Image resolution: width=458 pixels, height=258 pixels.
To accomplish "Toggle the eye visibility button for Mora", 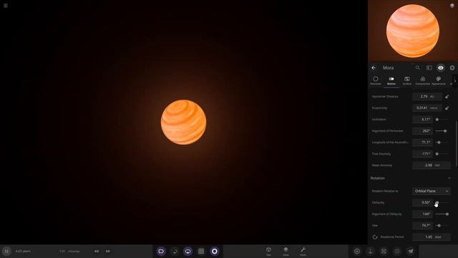I will (441, 68).
